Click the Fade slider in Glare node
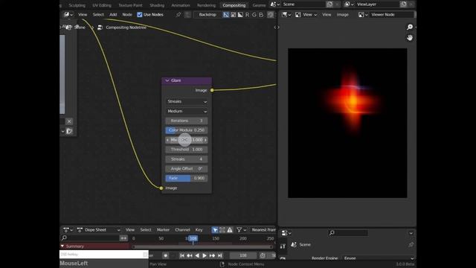The height and width of the screenshot is (268, 476). pyautogui.click(x=187, y=179)
